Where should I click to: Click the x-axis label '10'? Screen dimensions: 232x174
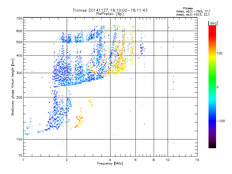(168, 160)
